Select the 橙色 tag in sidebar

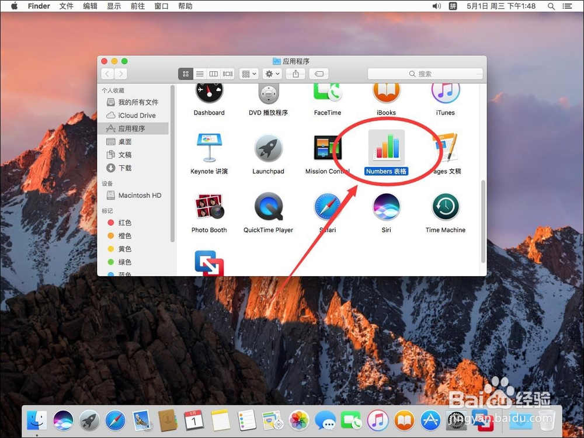tap(133, 236)
